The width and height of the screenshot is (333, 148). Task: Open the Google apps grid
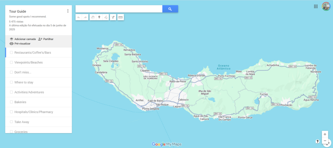pyautogui.click(x=316, y=6)
